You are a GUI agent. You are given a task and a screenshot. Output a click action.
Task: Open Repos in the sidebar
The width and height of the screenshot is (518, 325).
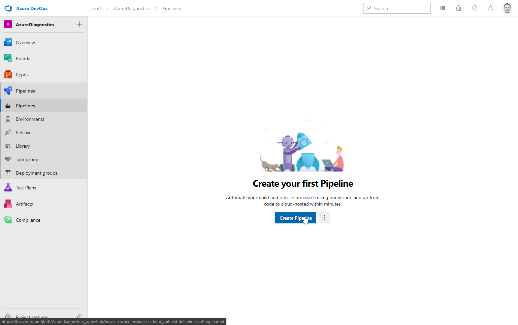click(44, 75)
